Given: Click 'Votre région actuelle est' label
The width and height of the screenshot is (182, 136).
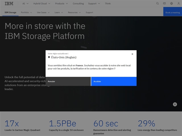Looking at the screenshot, I should pos(58,54).
